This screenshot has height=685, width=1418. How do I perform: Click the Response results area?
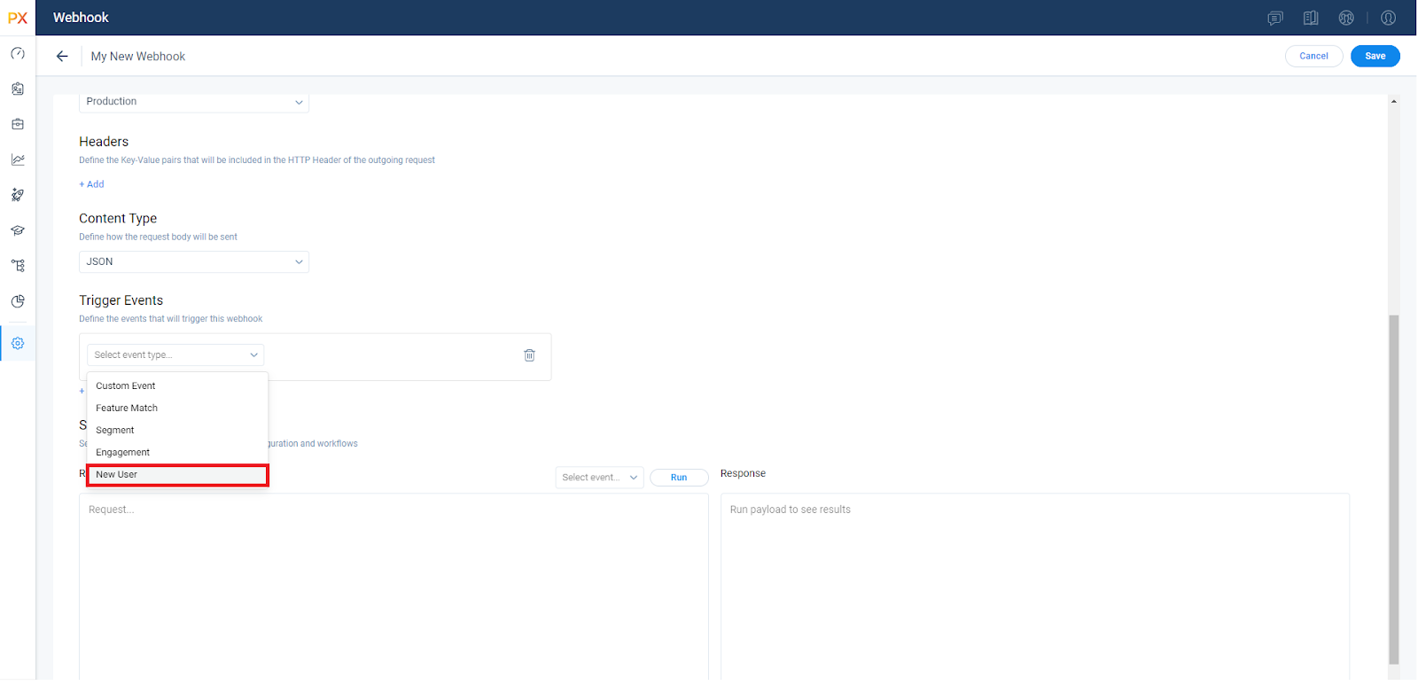[x=1035, y=587]
